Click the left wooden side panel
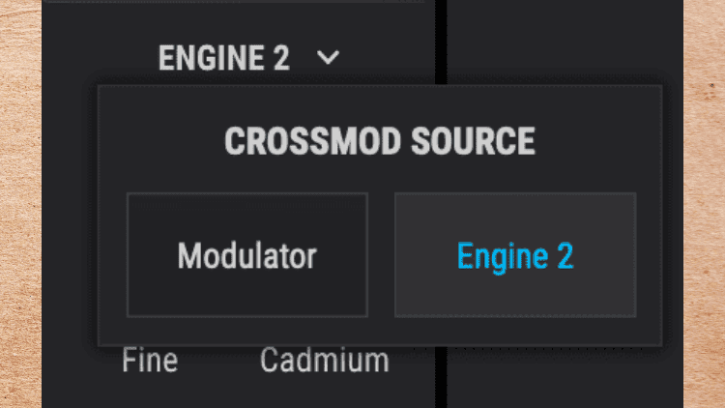 (x=20, y=204)
